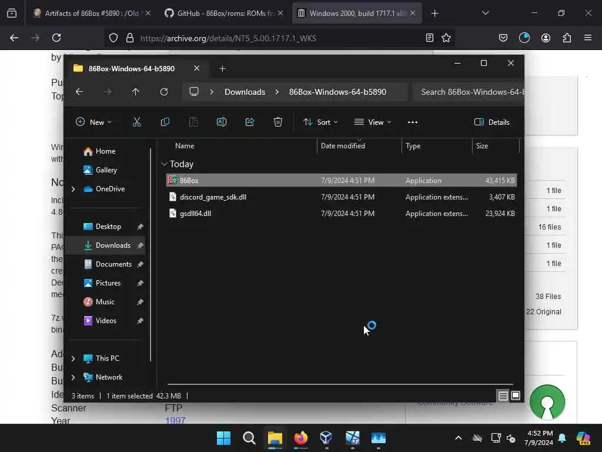Expand OneDrive in navigation pane
This screenshot has width=602, height=452.
pos(73,189)
